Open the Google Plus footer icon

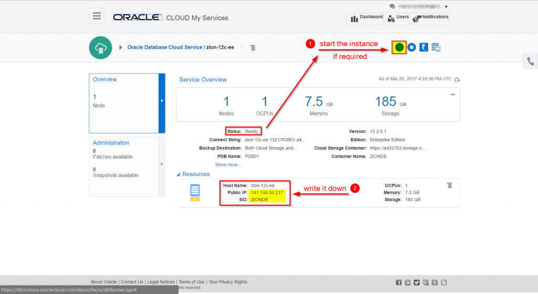(426, 282)
